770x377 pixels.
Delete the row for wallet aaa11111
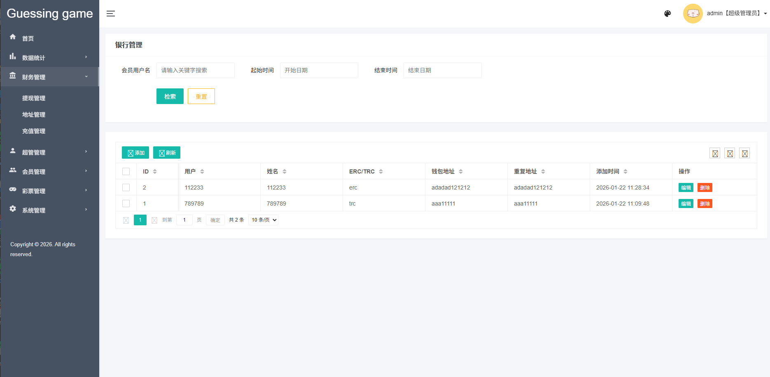click(x=705, y=204)
